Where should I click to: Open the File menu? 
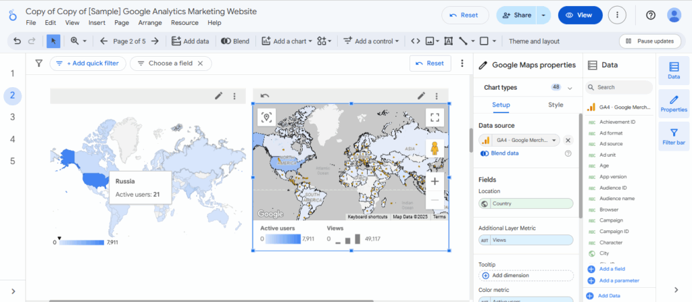click(x=31, y=22)
